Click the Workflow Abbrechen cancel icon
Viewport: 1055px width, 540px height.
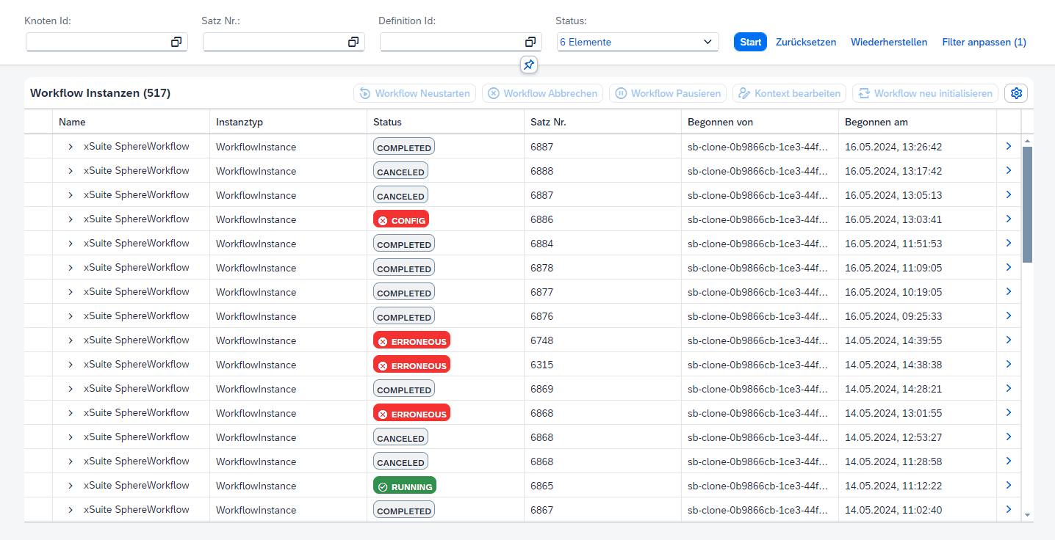[x=493, y=93]
